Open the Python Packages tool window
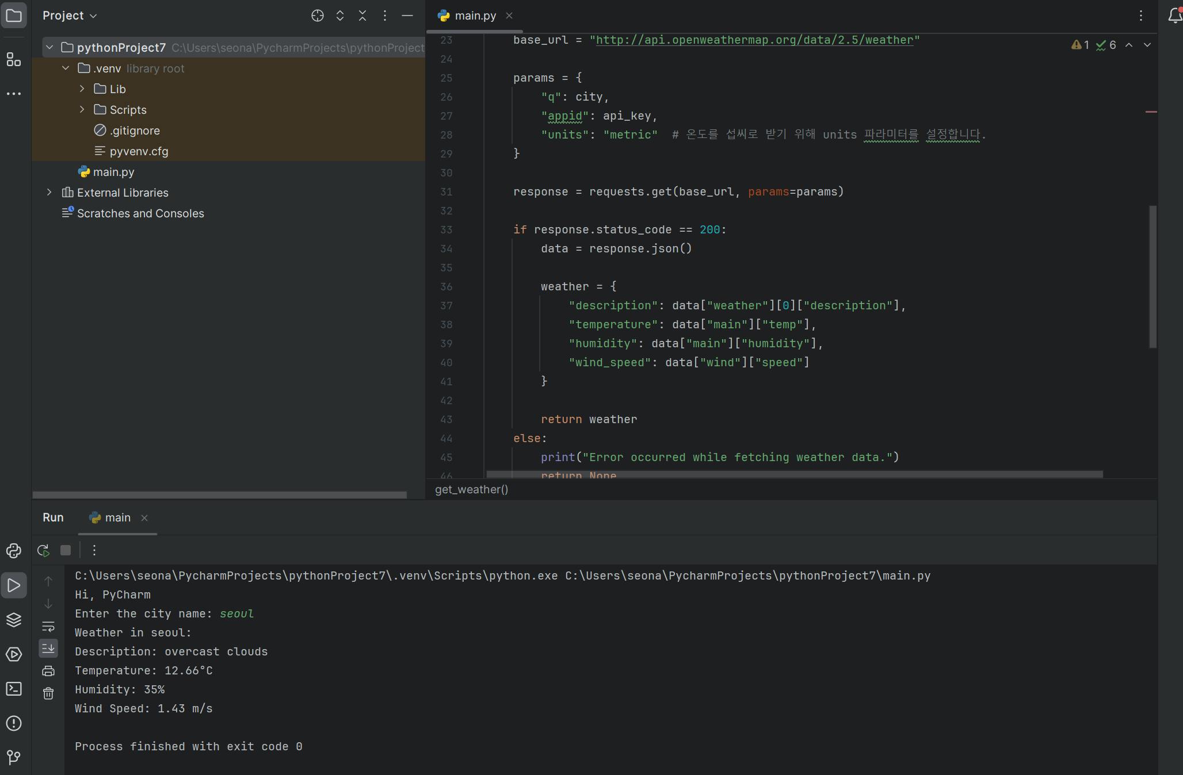 pos(14,620)
